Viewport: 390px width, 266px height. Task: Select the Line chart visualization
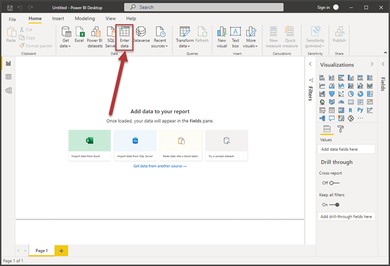(322, 85)
